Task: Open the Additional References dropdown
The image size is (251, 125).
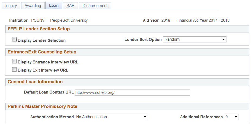Action: 231,117
